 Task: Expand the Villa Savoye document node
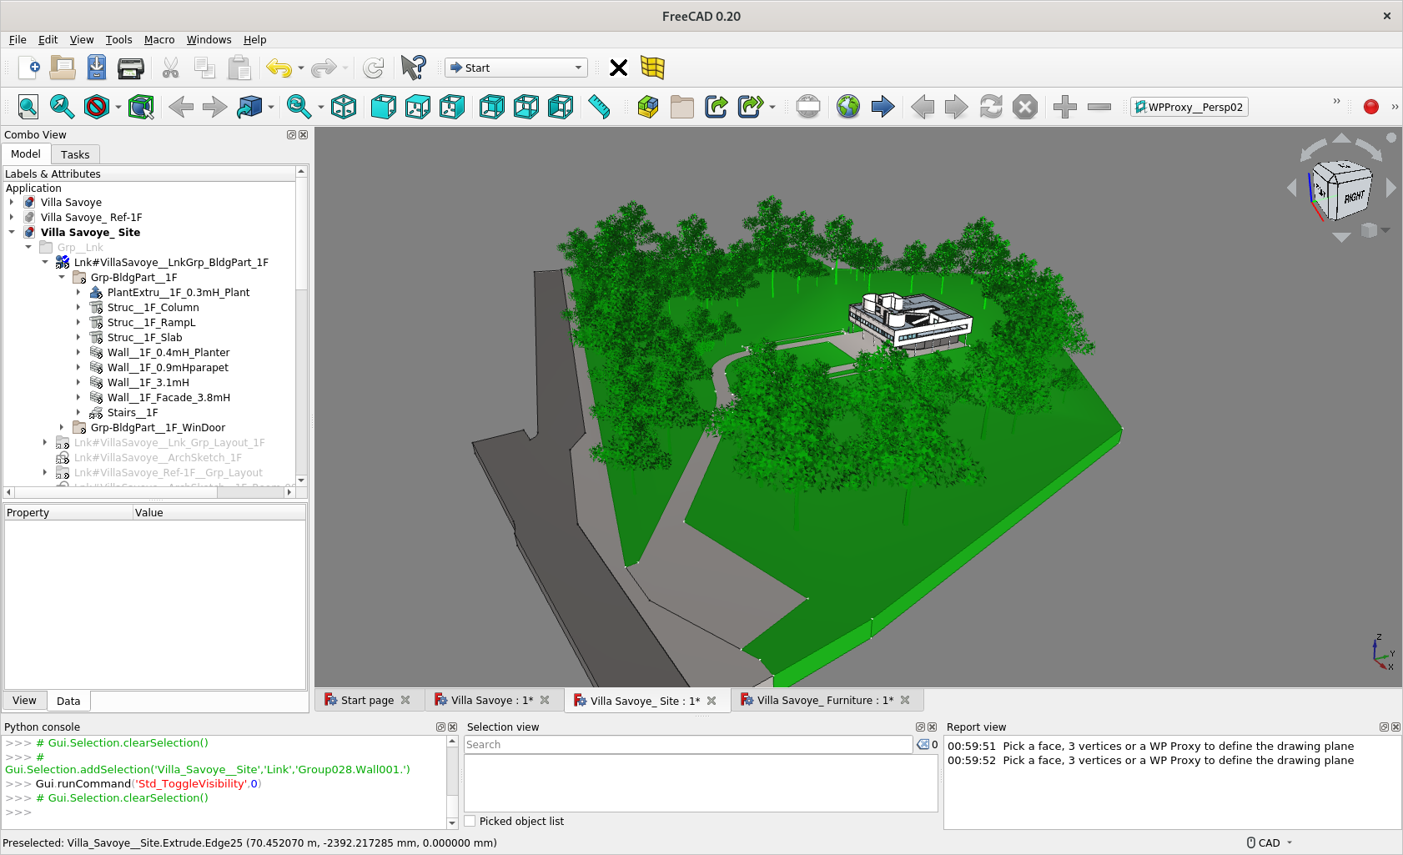coord(12,202)
